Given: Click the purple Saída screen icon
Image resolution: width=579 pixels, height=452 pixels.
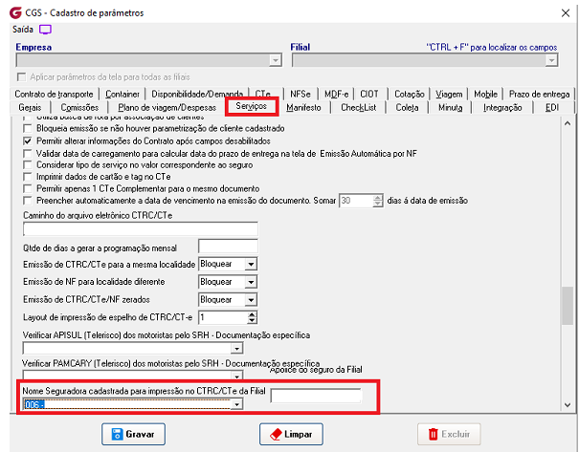Looking at the screenshot, I should tap(45, 30).
